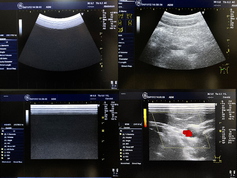
Task: Click the upper focus marker on the blank carotid depth scale
Action: tap(103, 118)
